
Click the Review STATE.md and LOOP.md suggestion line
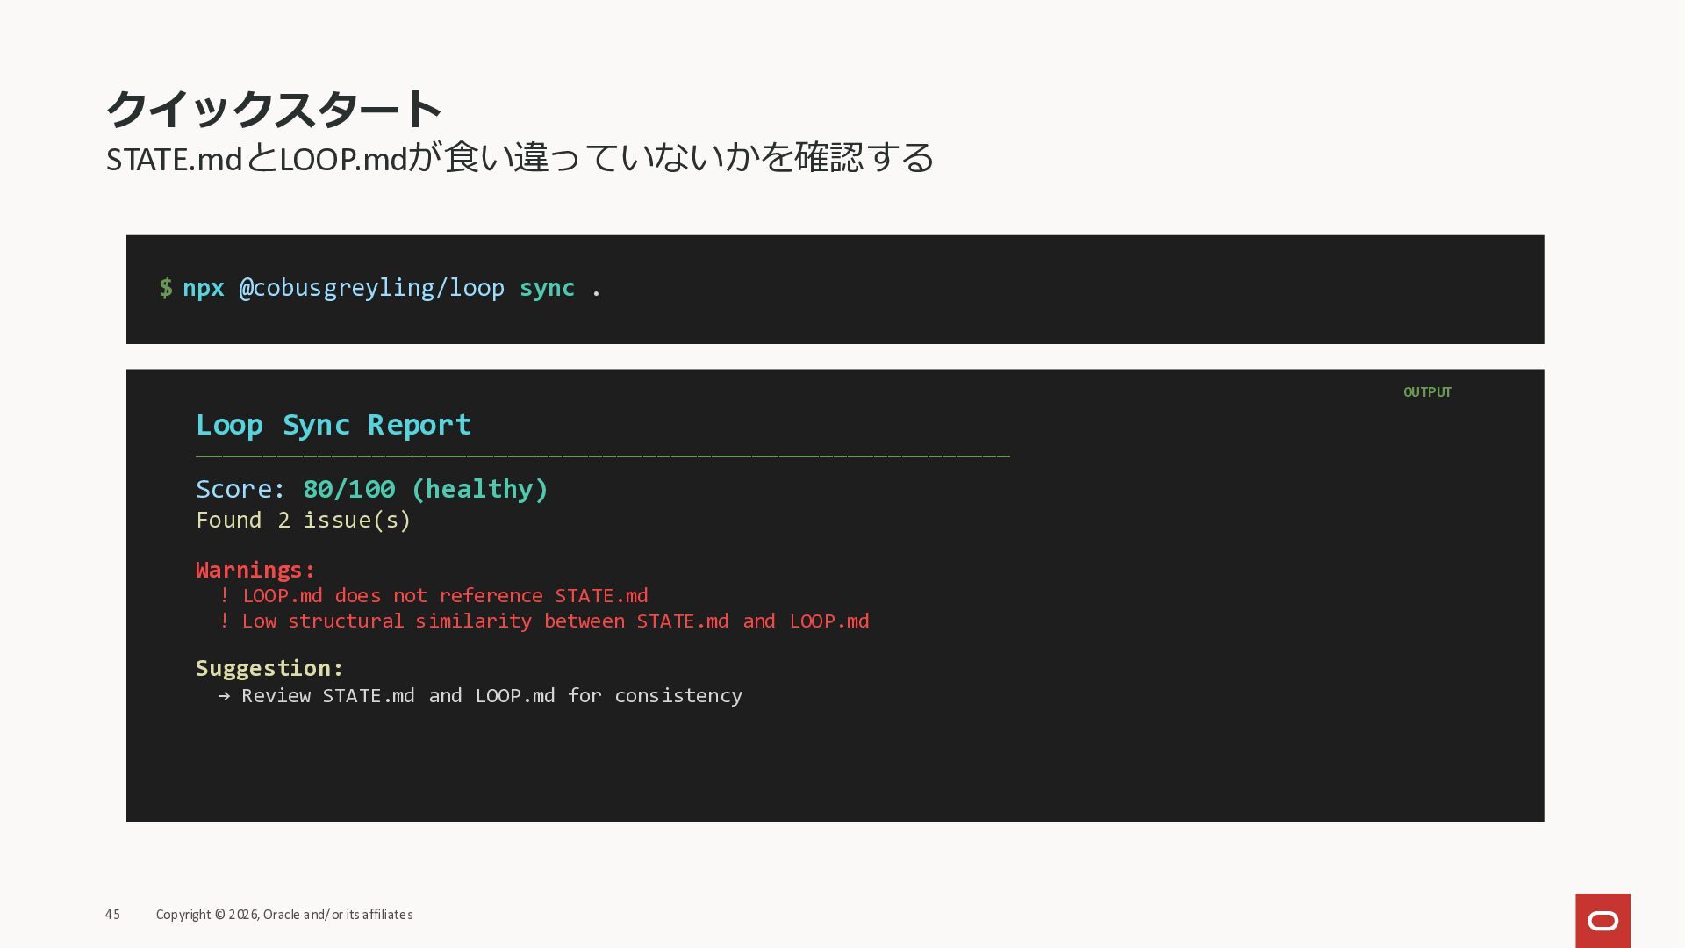480,695
